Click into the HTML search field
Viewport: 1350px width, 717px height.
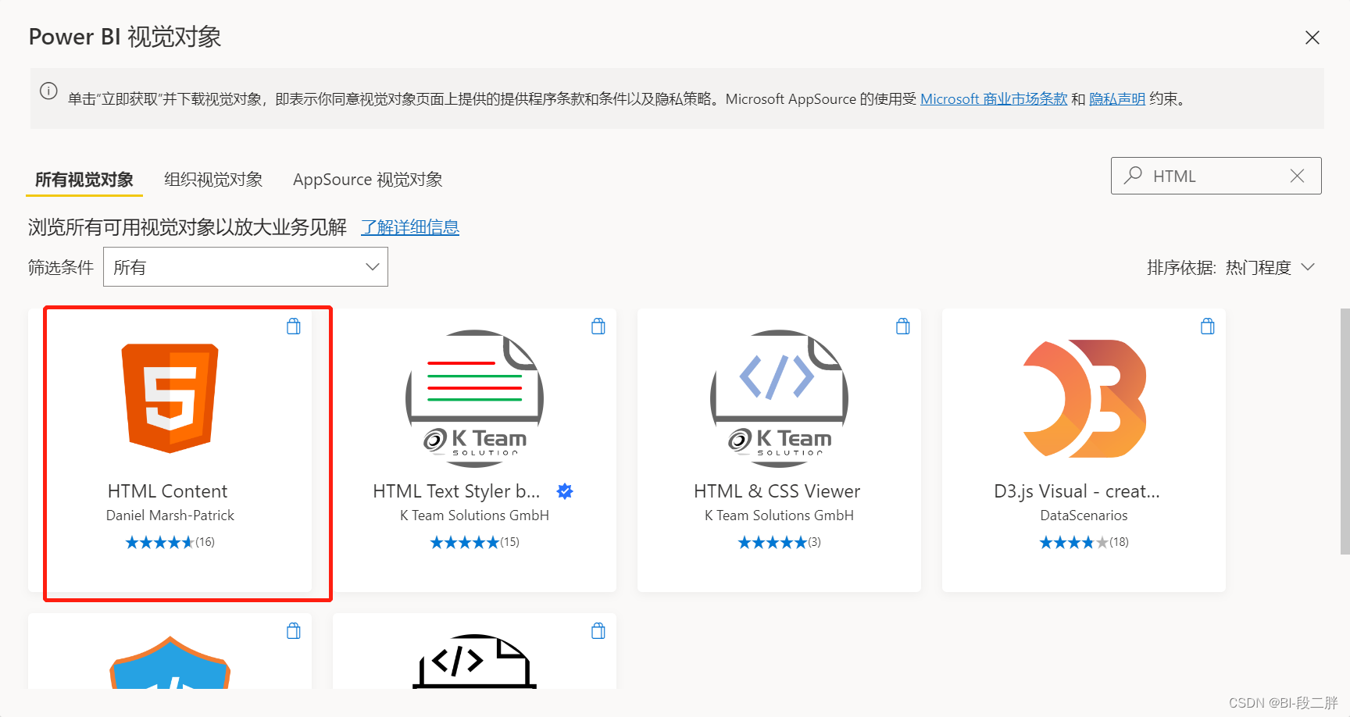click(1216, 176)
